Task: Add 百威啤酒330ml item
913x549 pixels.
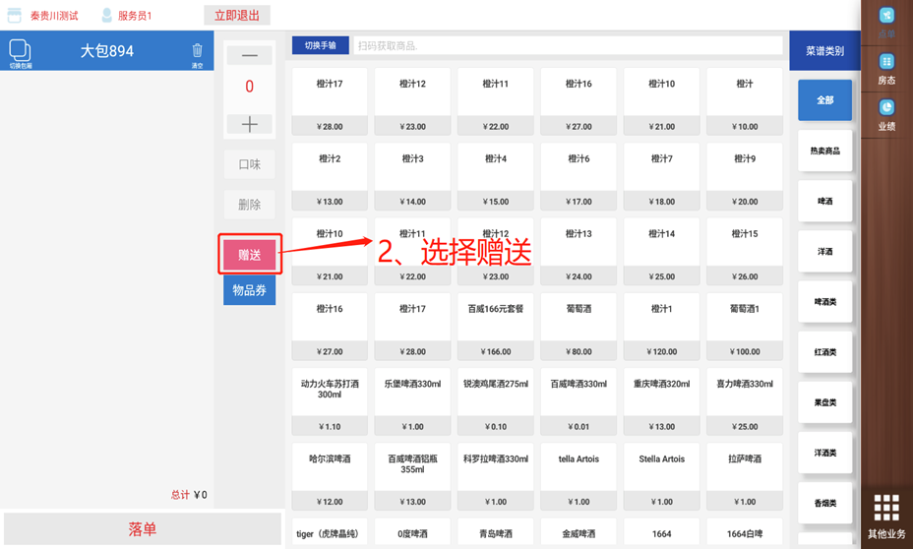Action: pyautogui.click(x=578, y=401)
